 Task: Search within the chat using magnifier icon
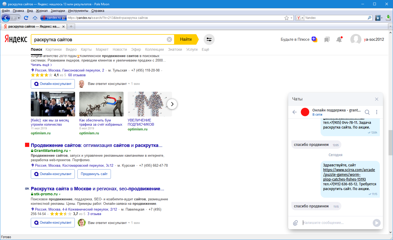367,112
